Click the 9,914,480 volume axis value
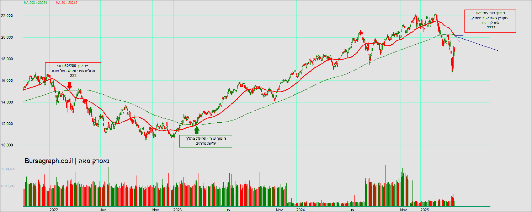532x212 pixels. point(8,169)
